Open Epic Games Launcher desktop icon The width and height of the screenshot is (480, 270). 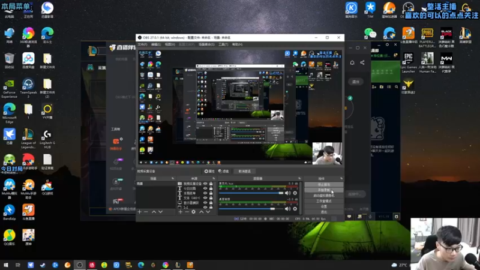(409, 63)
